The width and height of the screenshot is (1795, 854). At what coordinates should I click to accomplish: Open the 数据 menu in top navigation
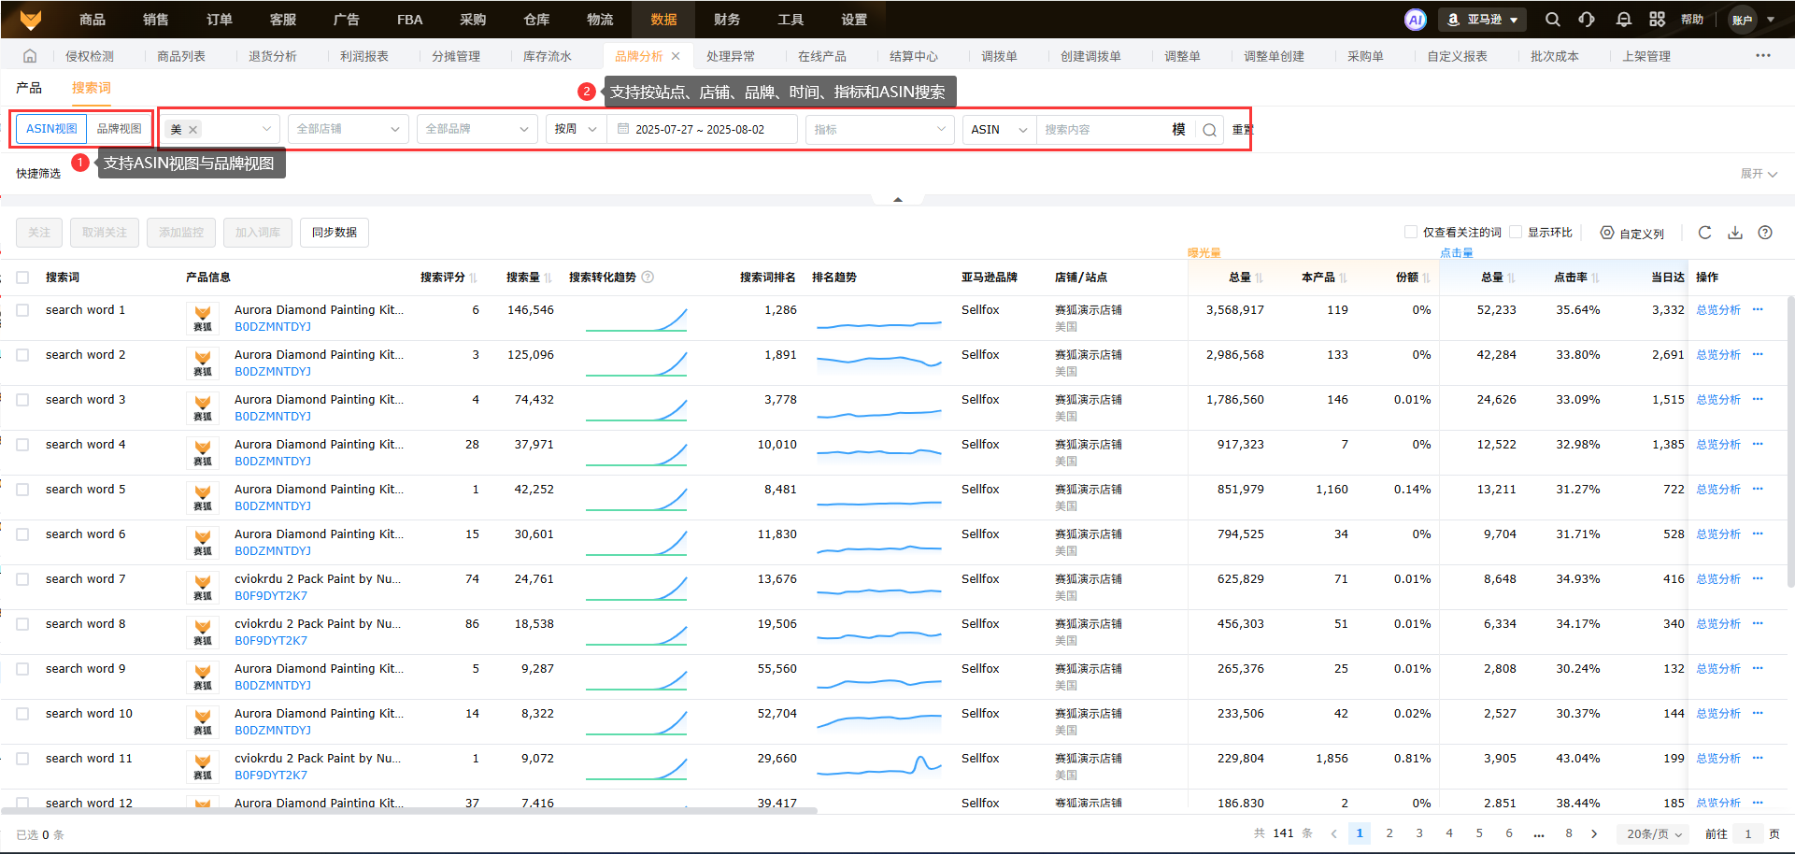[x=663, y=20]
